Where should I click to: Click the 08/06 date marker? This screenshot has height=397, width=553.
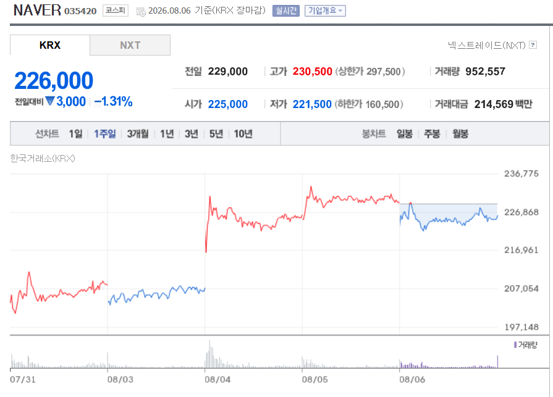(x=412, y=380)
